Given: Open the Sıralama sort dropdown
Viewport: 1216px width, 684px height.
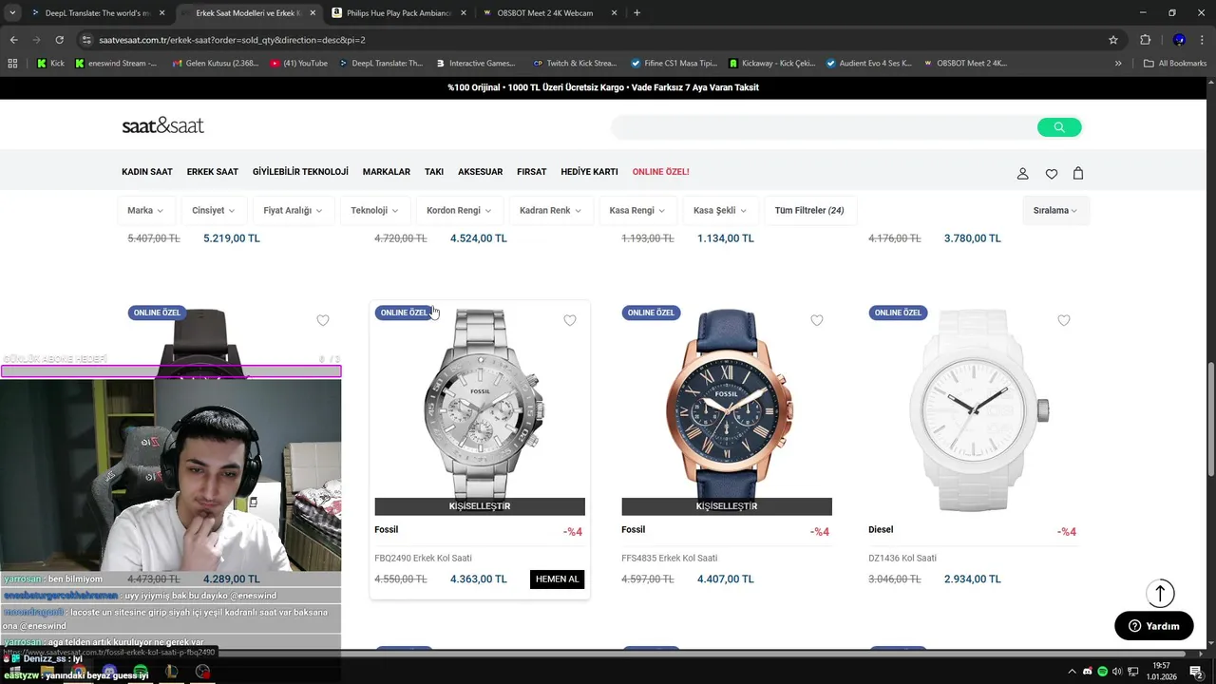Looking at the screenshot, I should (1055, 210).
